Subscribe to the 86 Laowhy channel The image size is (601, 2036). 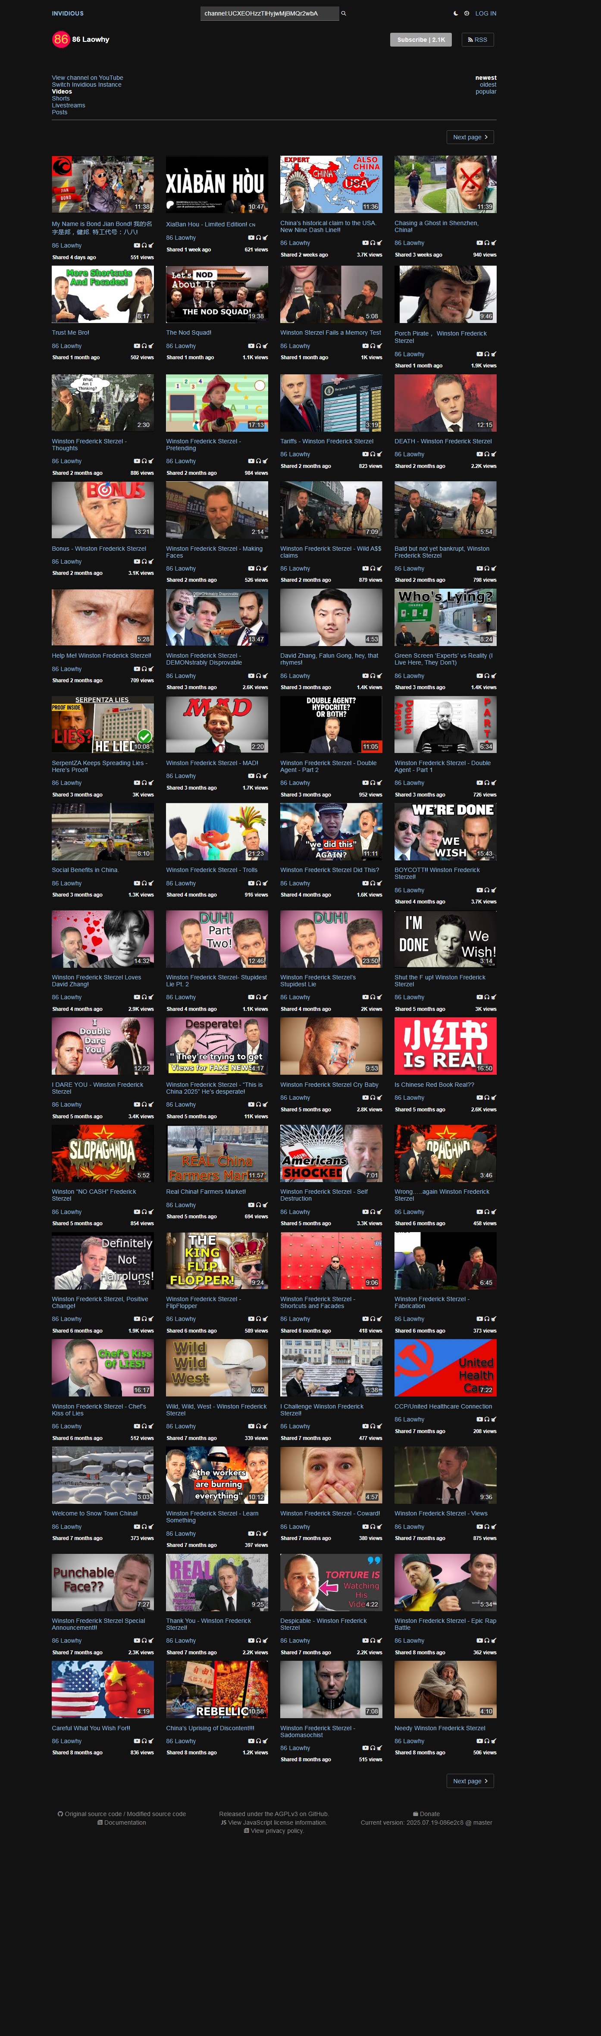point(421,40)
